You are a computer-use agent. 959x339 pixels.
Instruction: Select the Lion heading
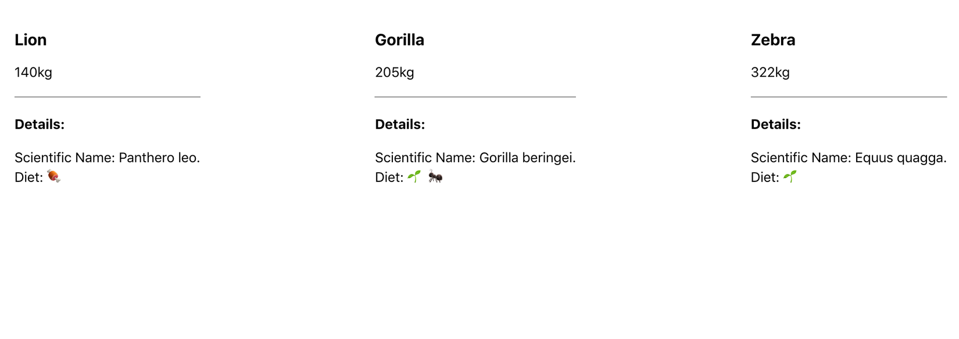(x=31, y=40)
